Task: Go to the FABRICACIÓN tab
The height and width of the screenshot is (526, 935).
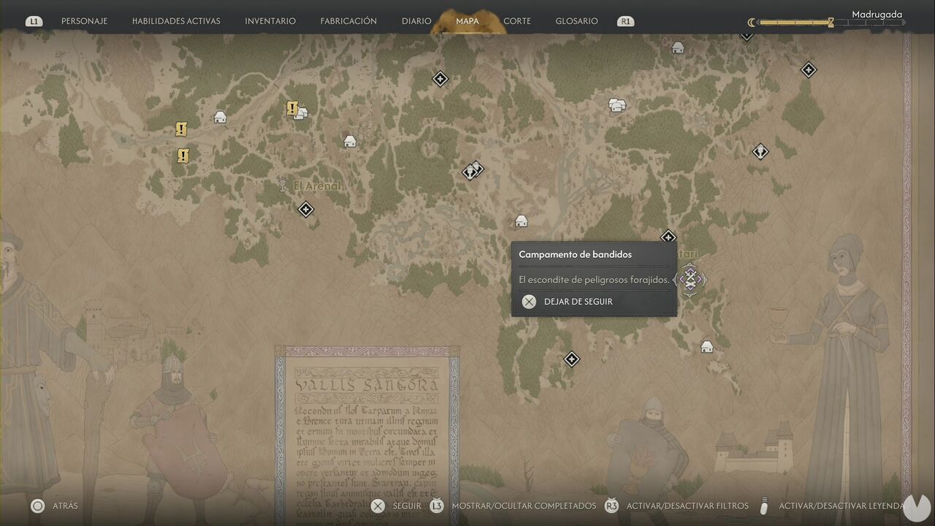Action: click(x=348, y=21)
